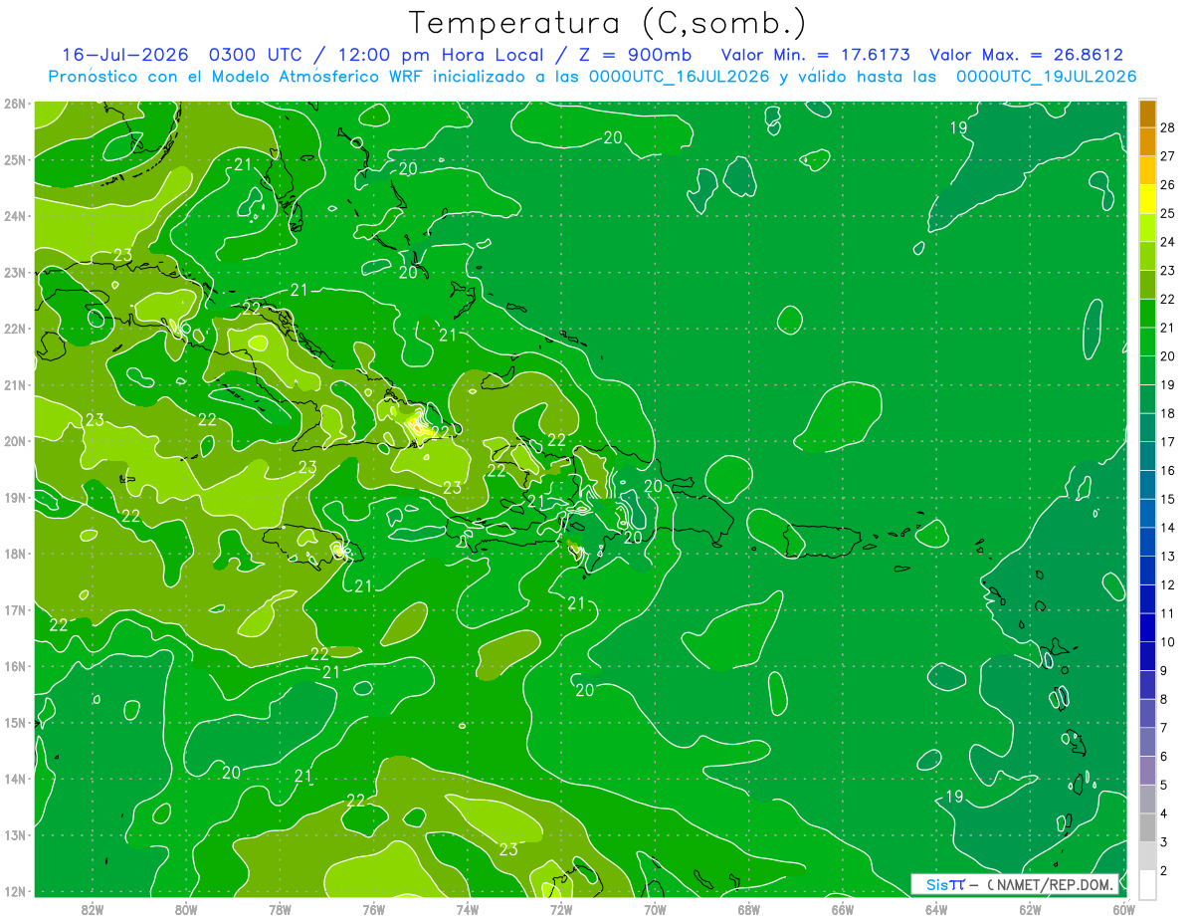1194x923 pixels.
Task: Click the "64W" longitude axis label
Action: click(x=935, y=909)
